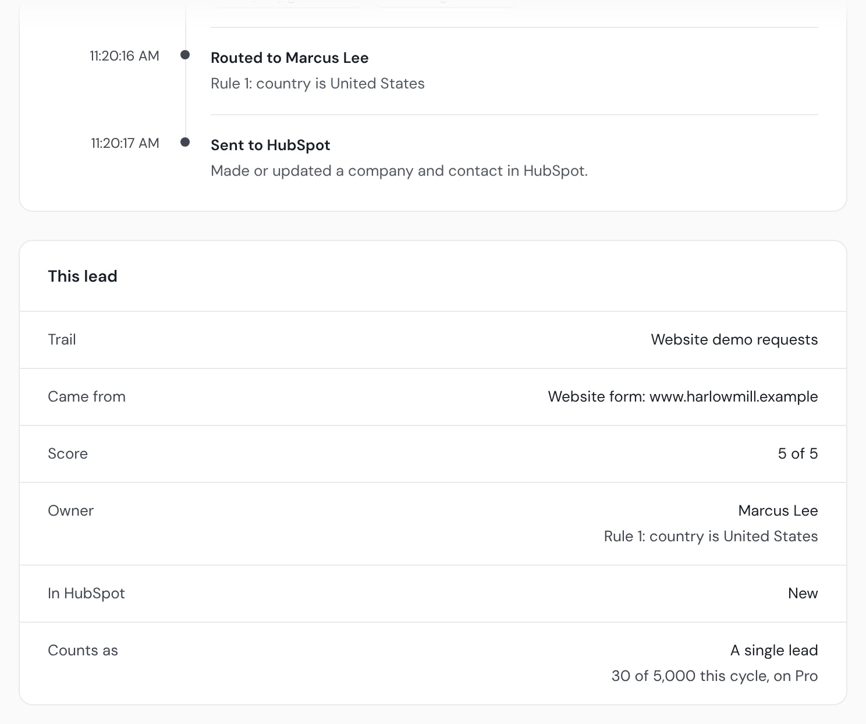The height and width of the screenshot is (724, 866).
Task: Select the Routed to Marcus Lee timeline dot
Action: [x=185, y=55]
